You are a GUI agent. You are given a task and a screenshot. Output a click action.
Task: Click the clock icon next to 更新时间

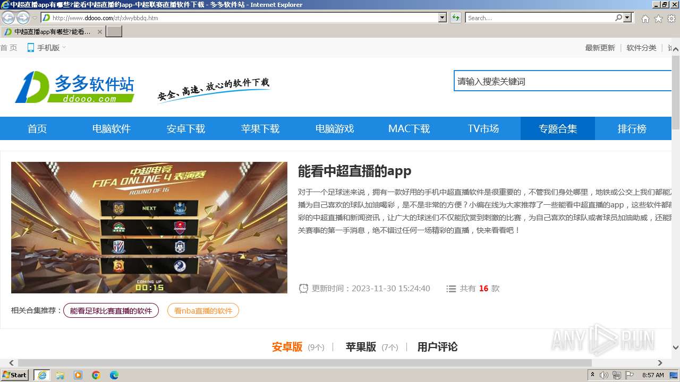pyautogui.click(x=303, y=289)
